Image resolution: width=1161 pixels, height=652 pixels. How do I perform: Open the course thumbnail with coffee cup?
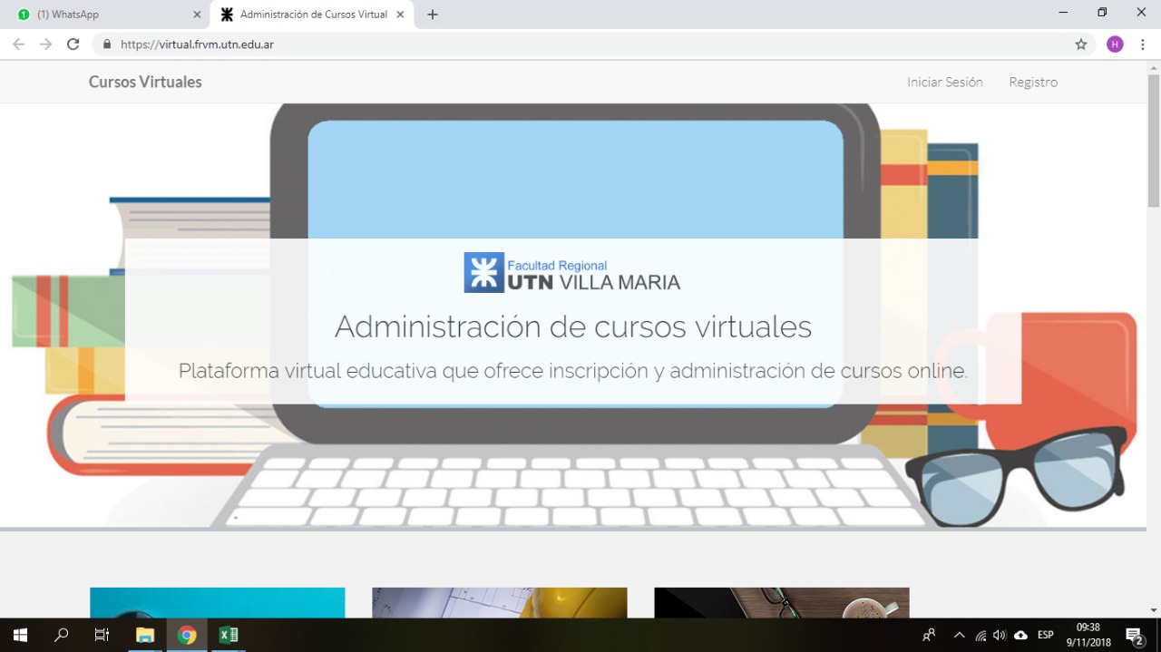(782, 603)
